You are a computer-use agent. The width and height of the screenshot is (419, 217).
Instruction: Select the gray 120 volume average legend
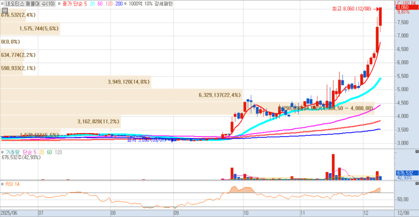58,152
